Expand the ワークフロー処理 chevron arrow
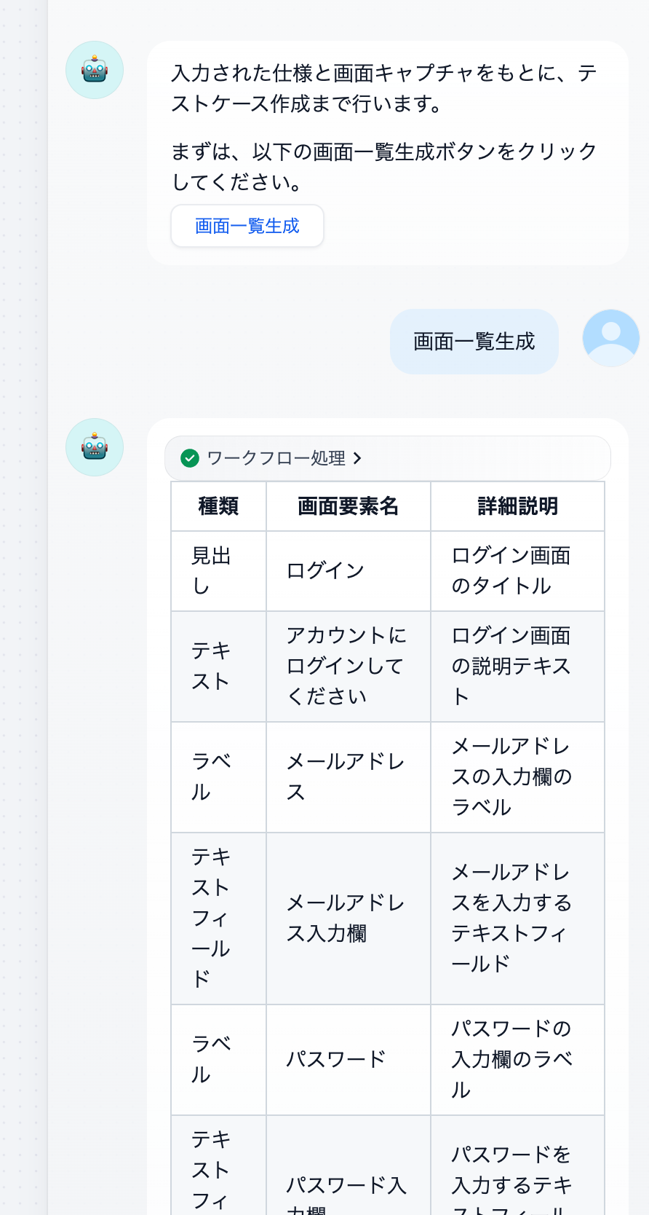This screenshot has height=1215, width=649. click(357, 458)
